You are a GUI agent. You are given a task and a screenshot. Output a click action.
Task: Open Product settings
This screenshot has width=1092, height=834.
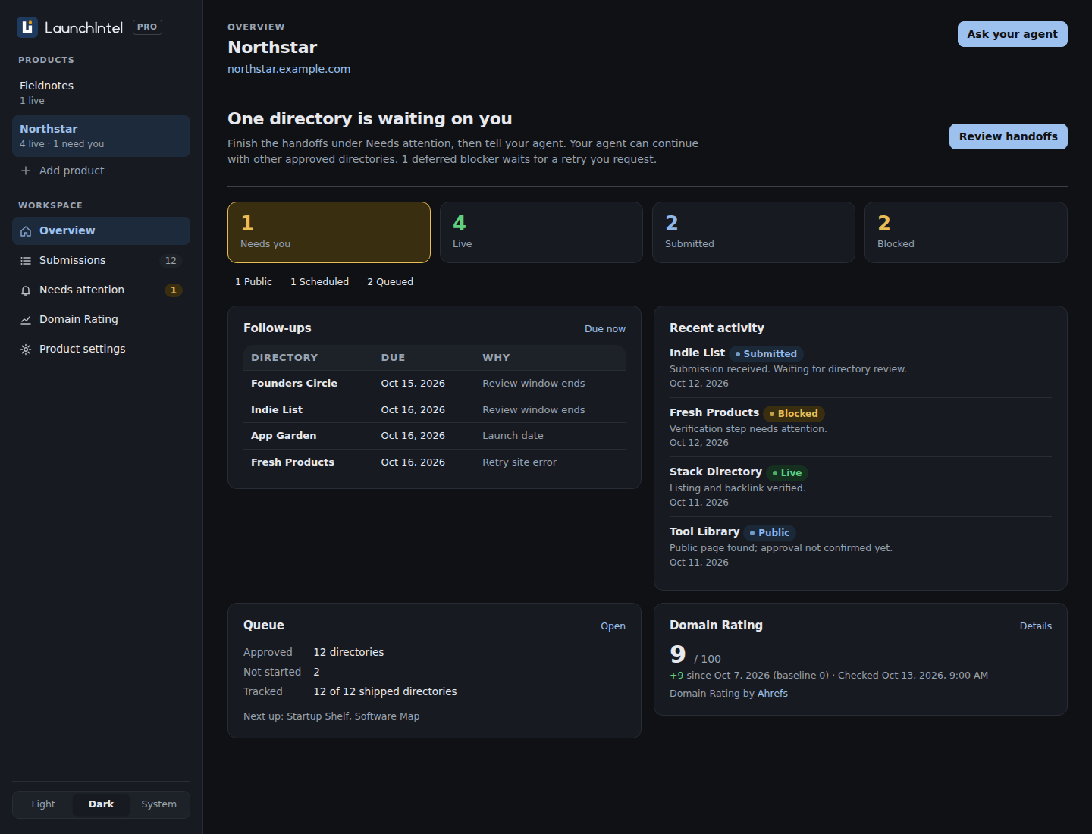point(101,350)
